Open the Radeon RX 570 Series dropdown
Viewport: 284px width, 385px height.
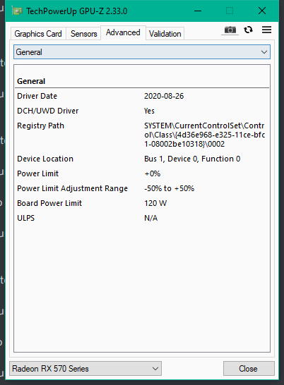pyautogui.click(x=85, y=368)
